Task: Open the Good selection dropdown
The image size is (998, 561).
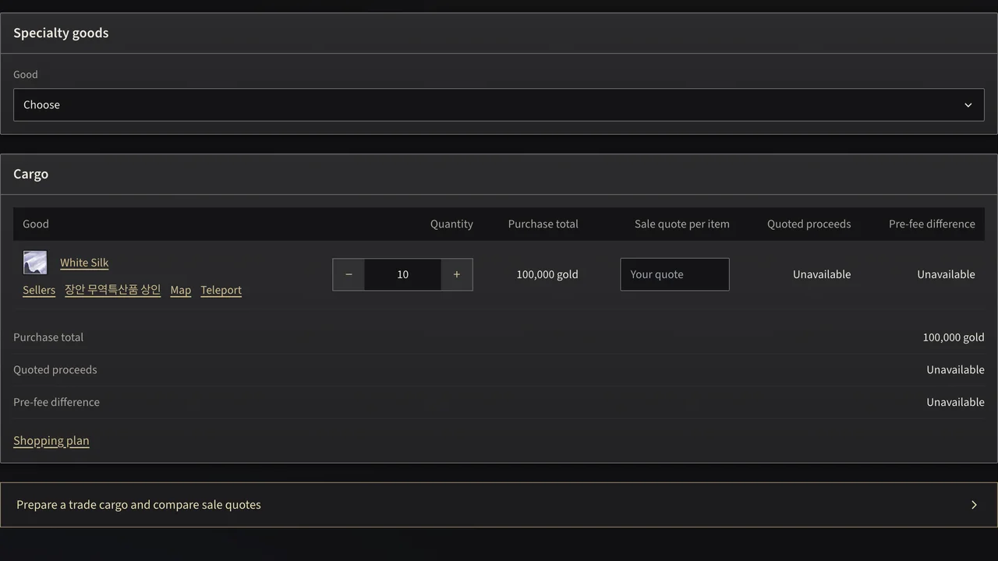Action: click(x=499, y=104)
